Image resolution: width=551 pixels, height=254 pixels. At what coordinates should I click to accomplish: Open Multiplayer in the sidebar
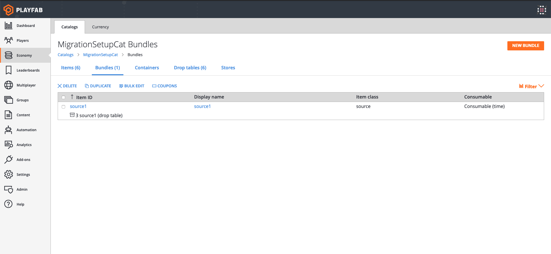(x=25, y=85)
